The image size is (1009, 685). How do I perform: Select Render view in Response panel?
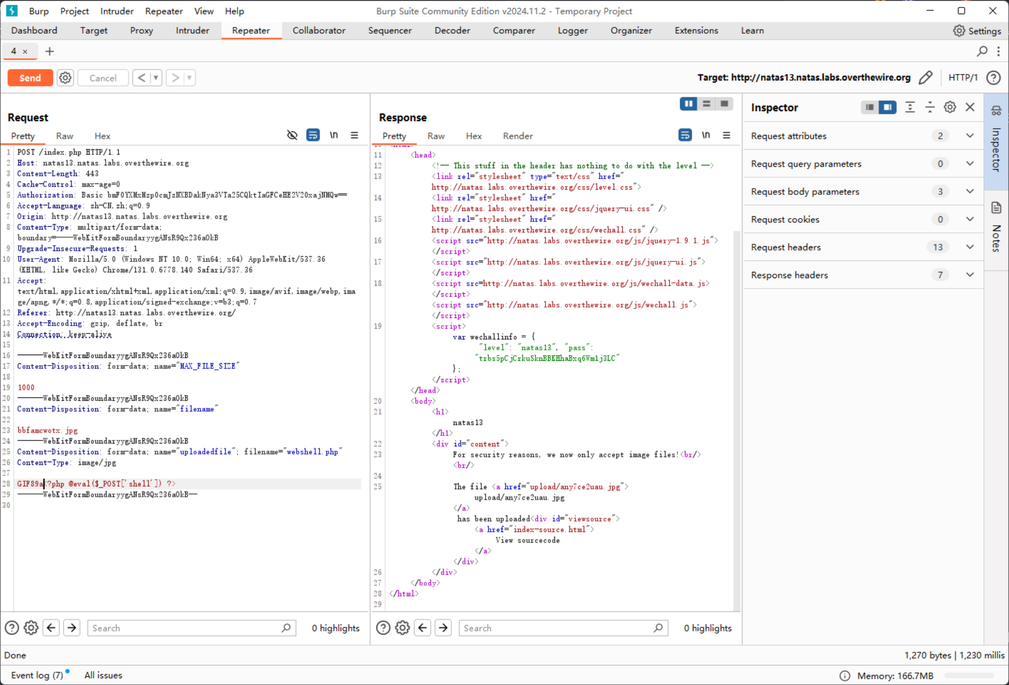pyautogui.click(x=518, y=136)
